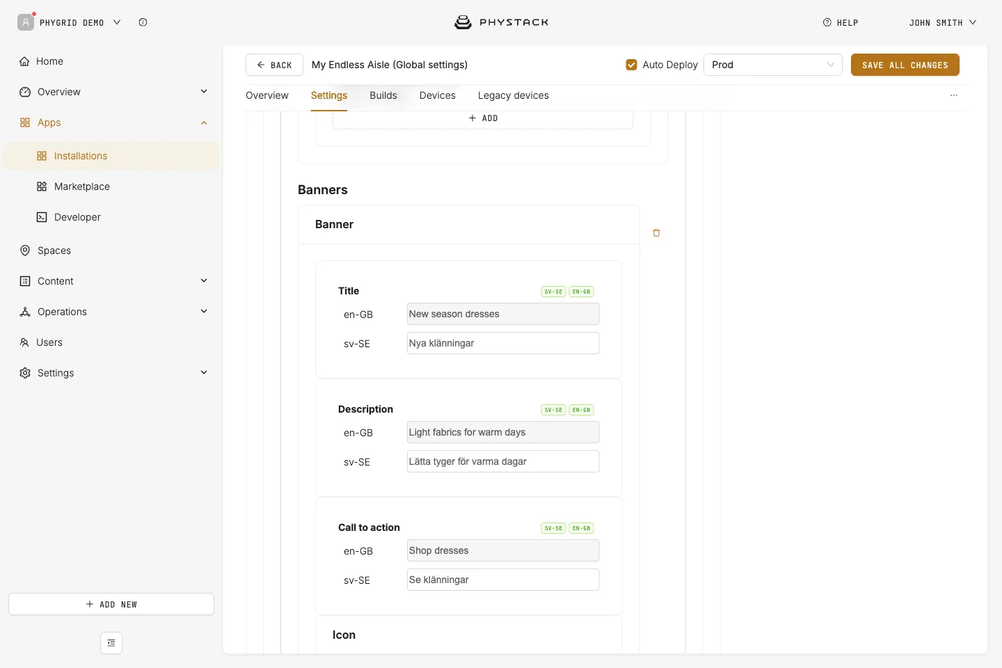This screenshot has width=1002, height=668.
Task: Click the Back button
Action: pyautogui.click(x=274, y=65)
